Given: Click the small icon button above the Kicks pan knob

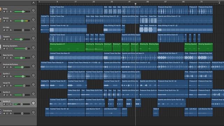Looking at the screenshot, I should tap(34, 3).
